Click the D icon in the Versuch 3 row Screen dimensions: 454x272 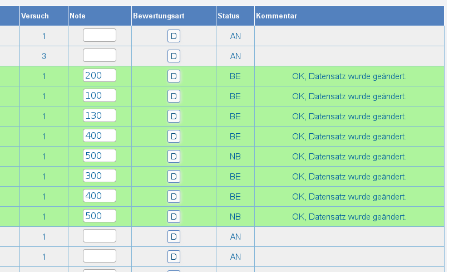pyautogui.click(x=174, y=56)
